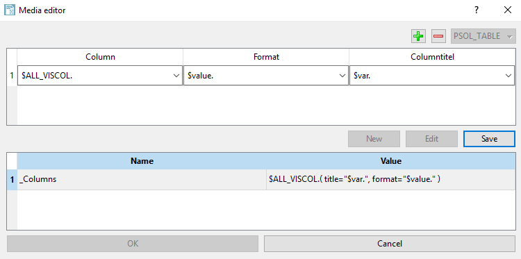Click the disabled New button
Image resolution: width=521 pixels, height=259 pixels.
[374, 139]
